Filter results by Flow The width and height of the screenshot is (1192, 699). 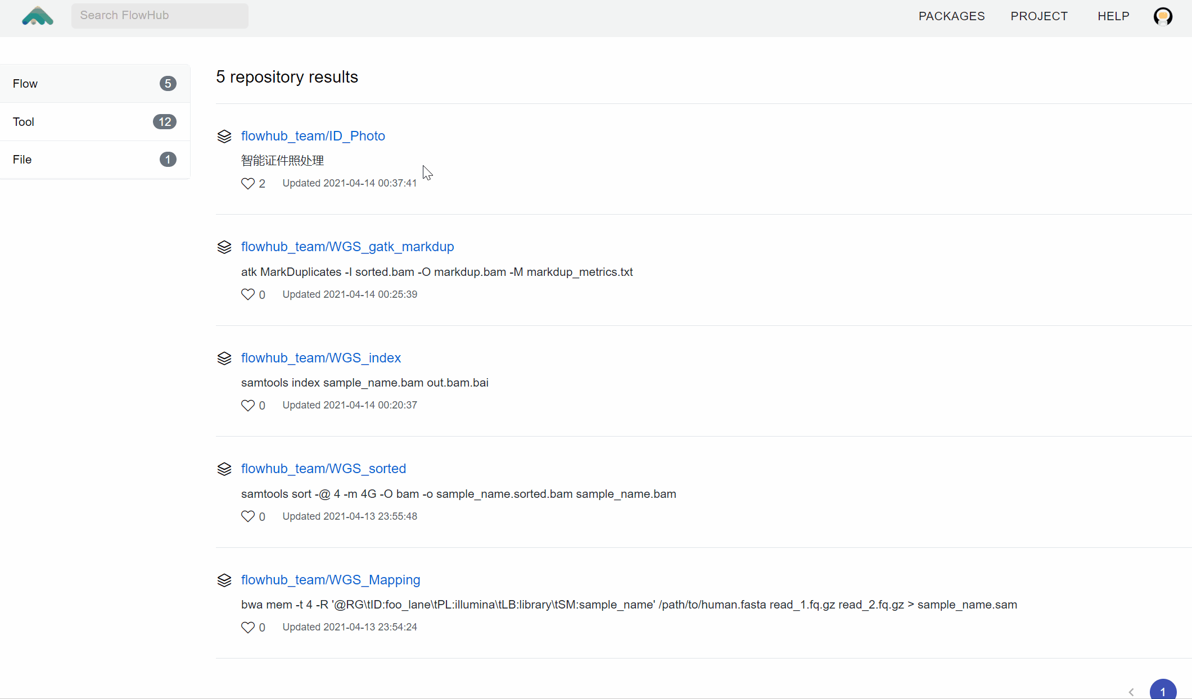[x=95, y=84]
